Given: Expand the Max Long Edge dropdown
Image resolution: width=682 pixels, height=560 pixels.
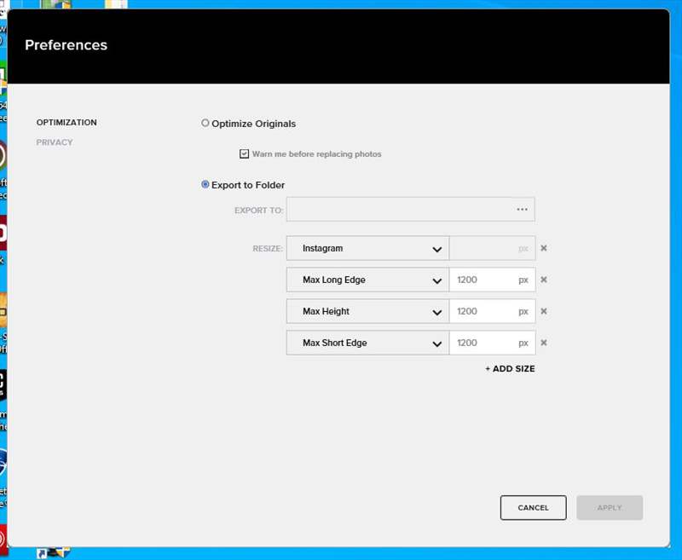Looking at the screenshot, I should pos(367,280).
